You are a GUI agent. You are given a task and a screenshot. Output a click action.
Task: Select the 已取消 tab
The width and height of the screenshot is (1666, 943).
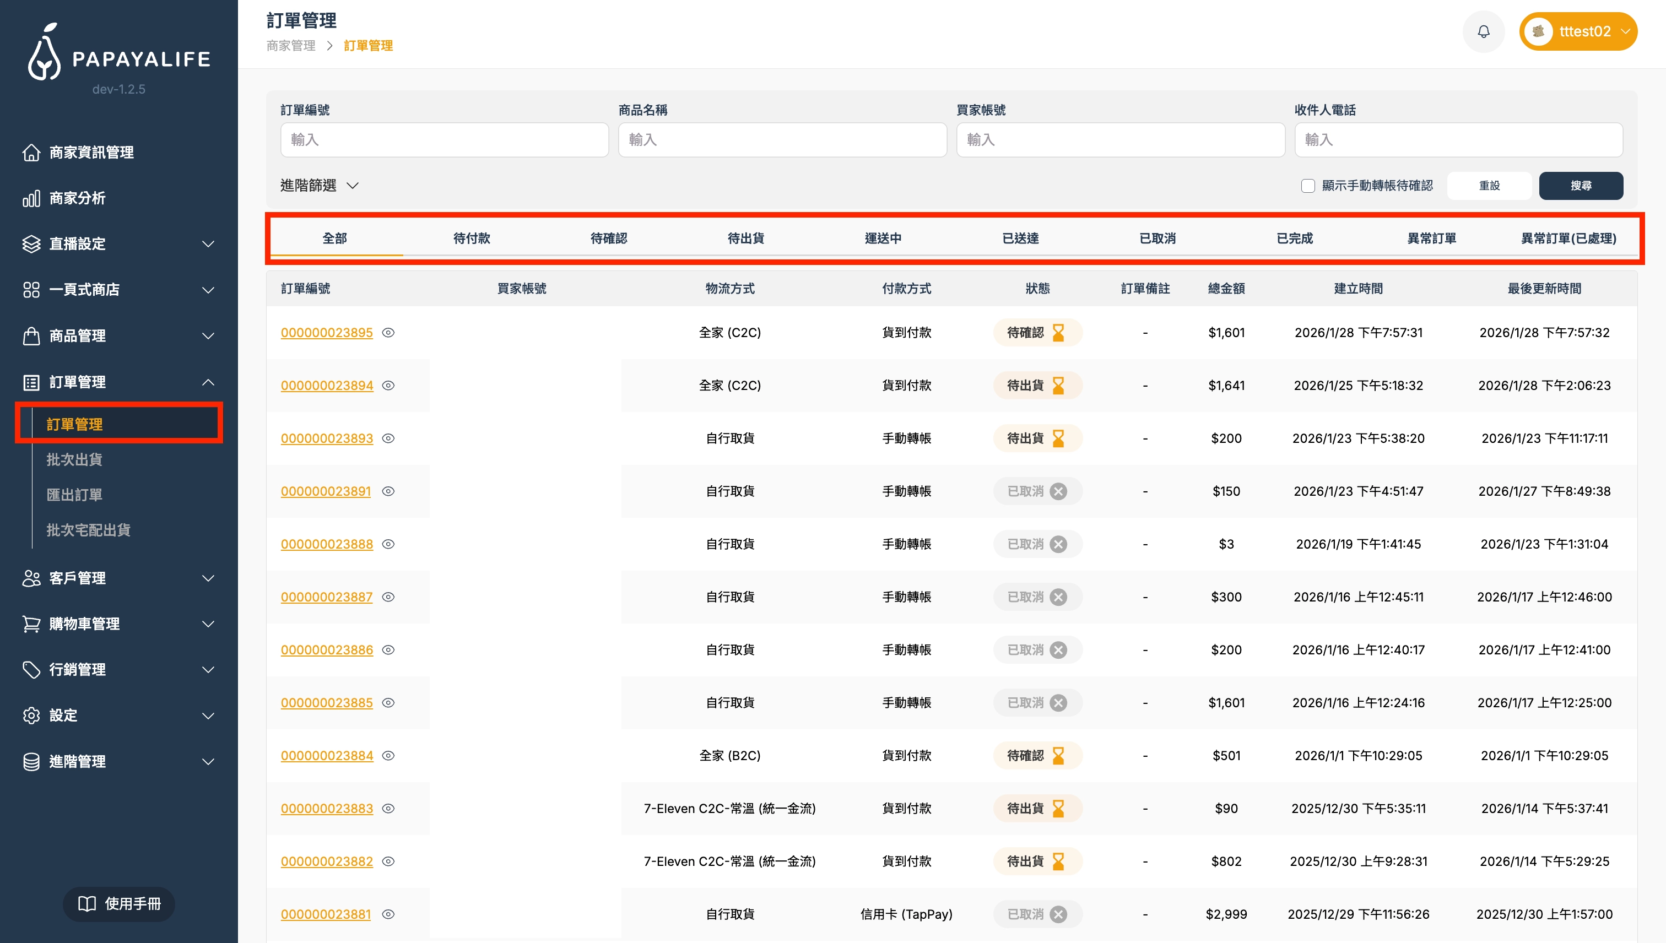pos(1157,239)
